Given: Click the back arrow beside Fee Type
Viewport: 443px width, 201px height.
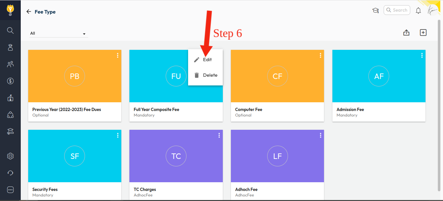Looking at the screenshot, I should [x=29, y=12].
